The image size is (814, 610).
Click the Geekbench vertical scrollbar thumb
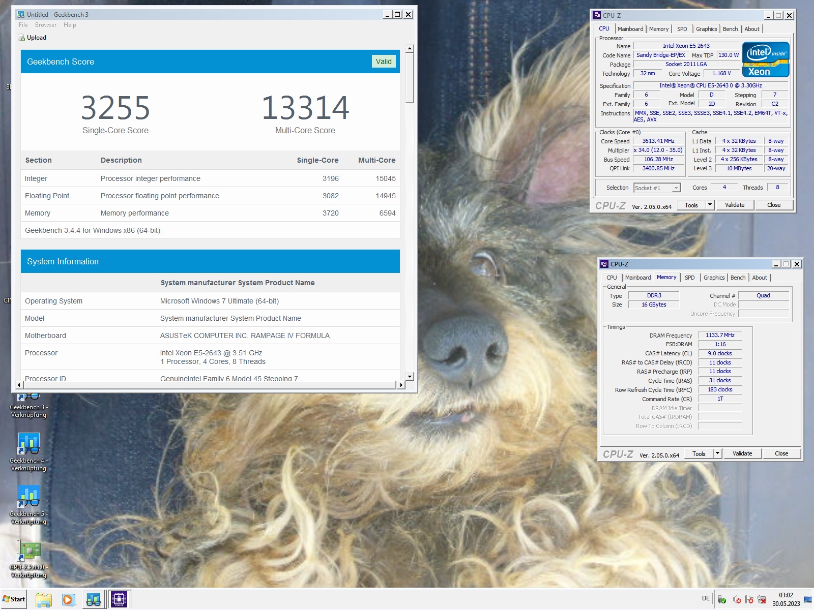coord(410,78)
